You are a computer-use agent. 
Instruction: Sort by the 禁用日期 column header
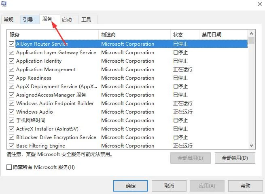pyautogui.click(x=223, y=35)
